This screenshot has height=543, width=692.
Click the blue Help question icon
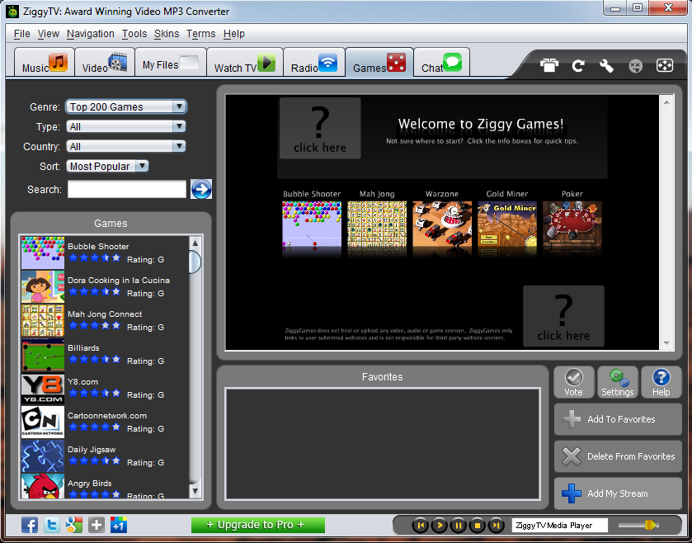point(661,382)
